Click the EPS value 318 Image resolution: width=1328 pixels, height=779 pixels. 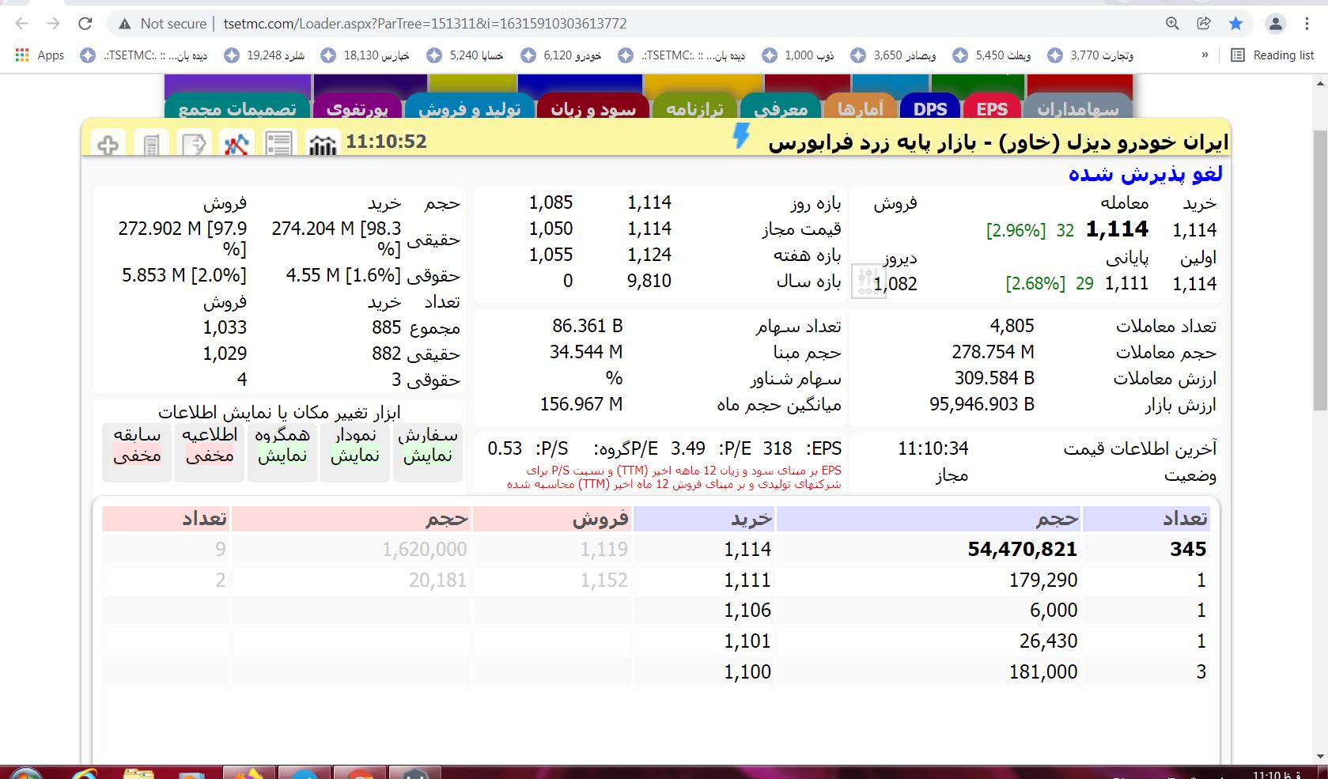[x=778, y=448]
